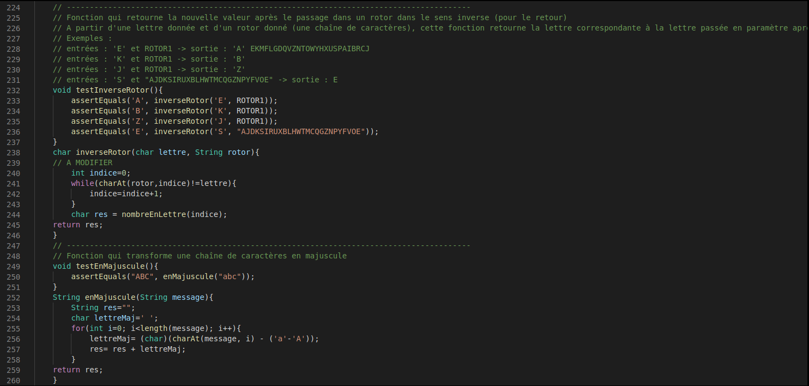Click line number 252 in the gutter
809x386 pixels.
pos(13,297)
